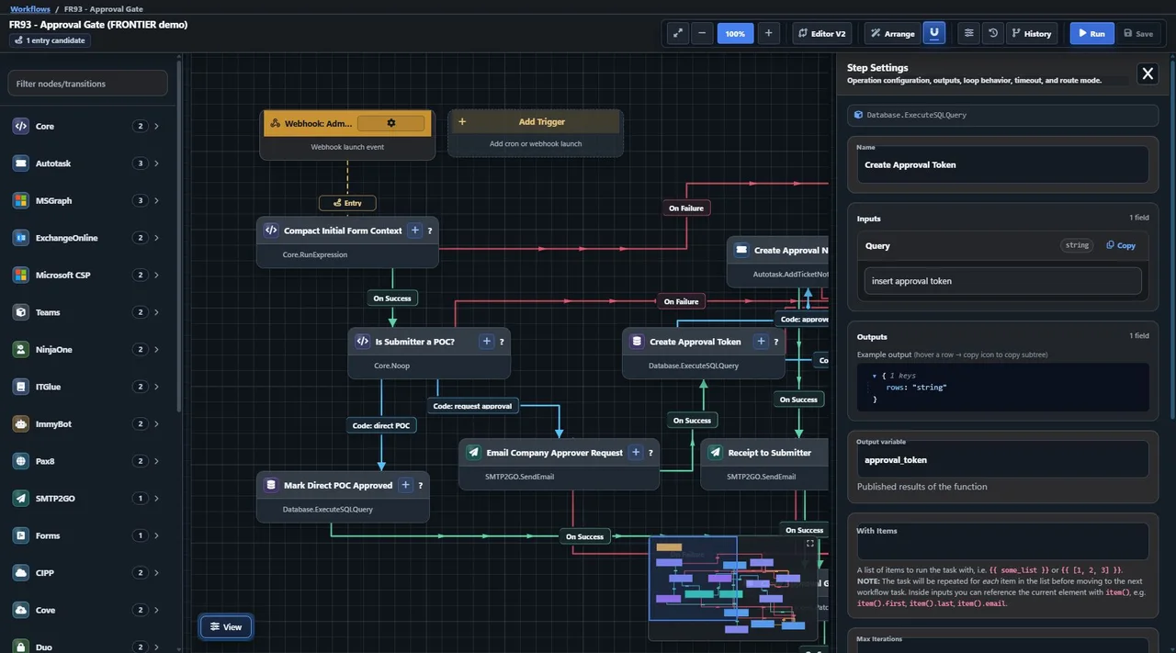Add step after Create Approval Token node
This screenshot has height=653, width=1176.
pos(761,341)
